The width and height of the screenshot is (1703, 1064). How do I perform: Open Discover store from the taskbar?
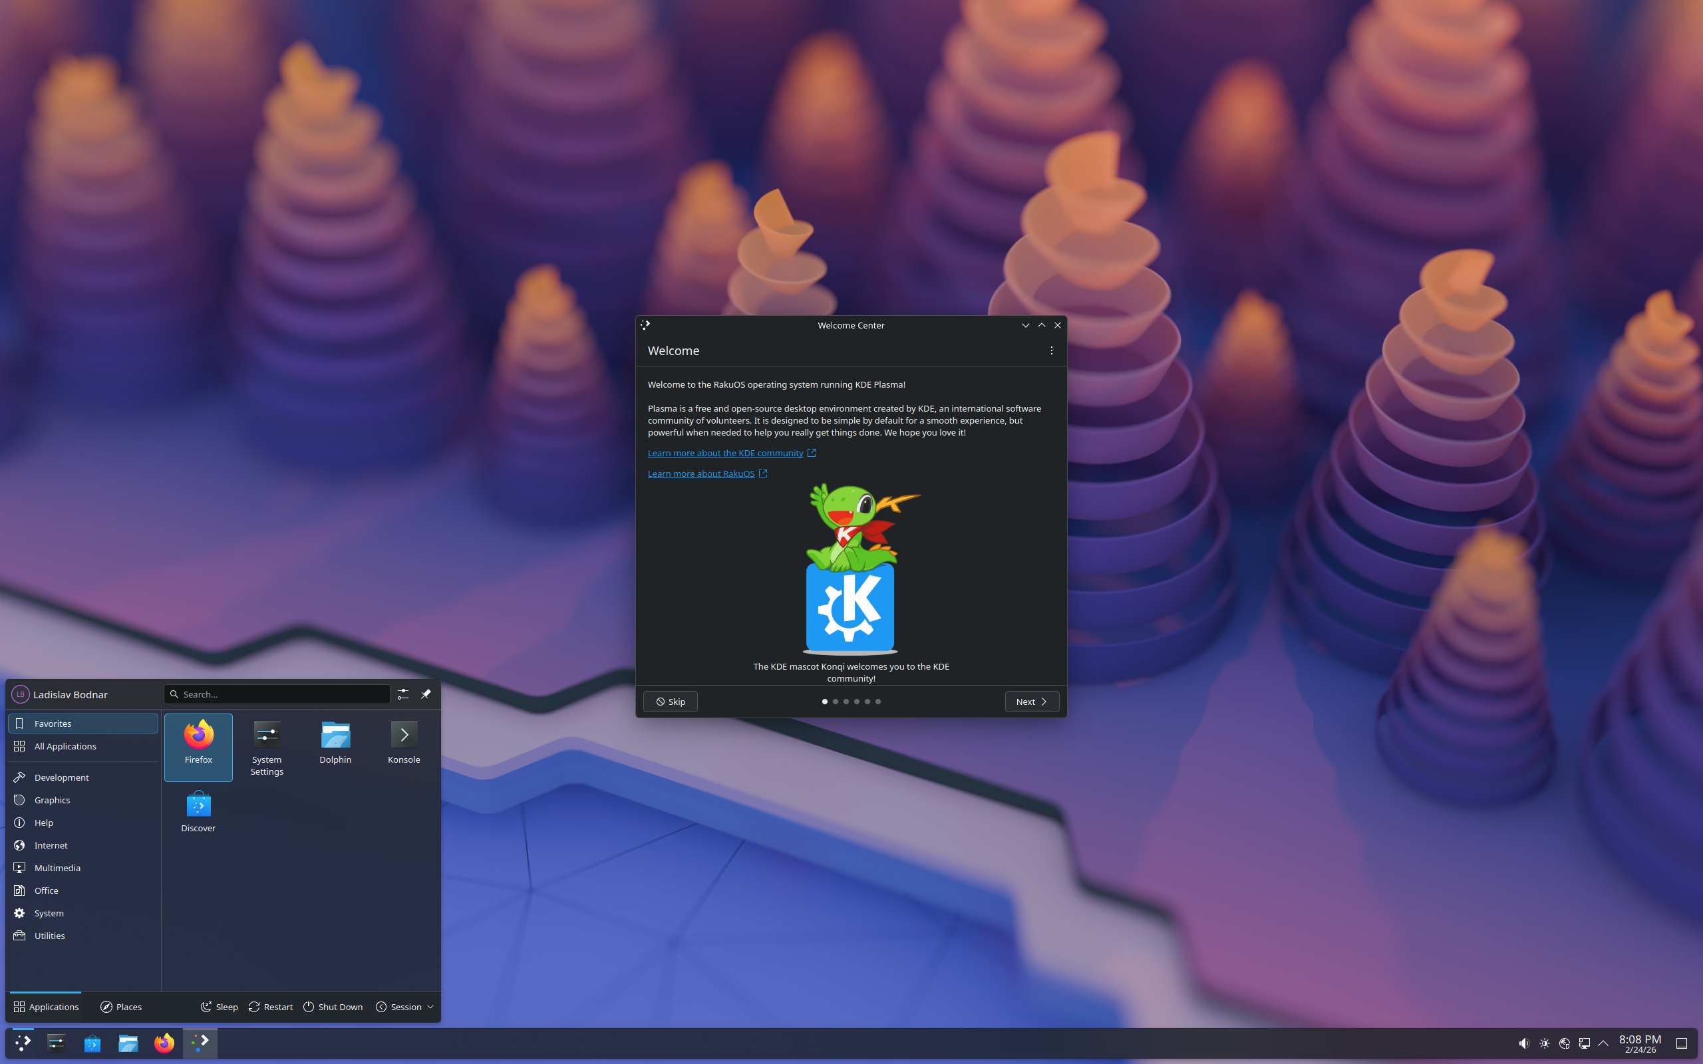(x=92, y=1043)
